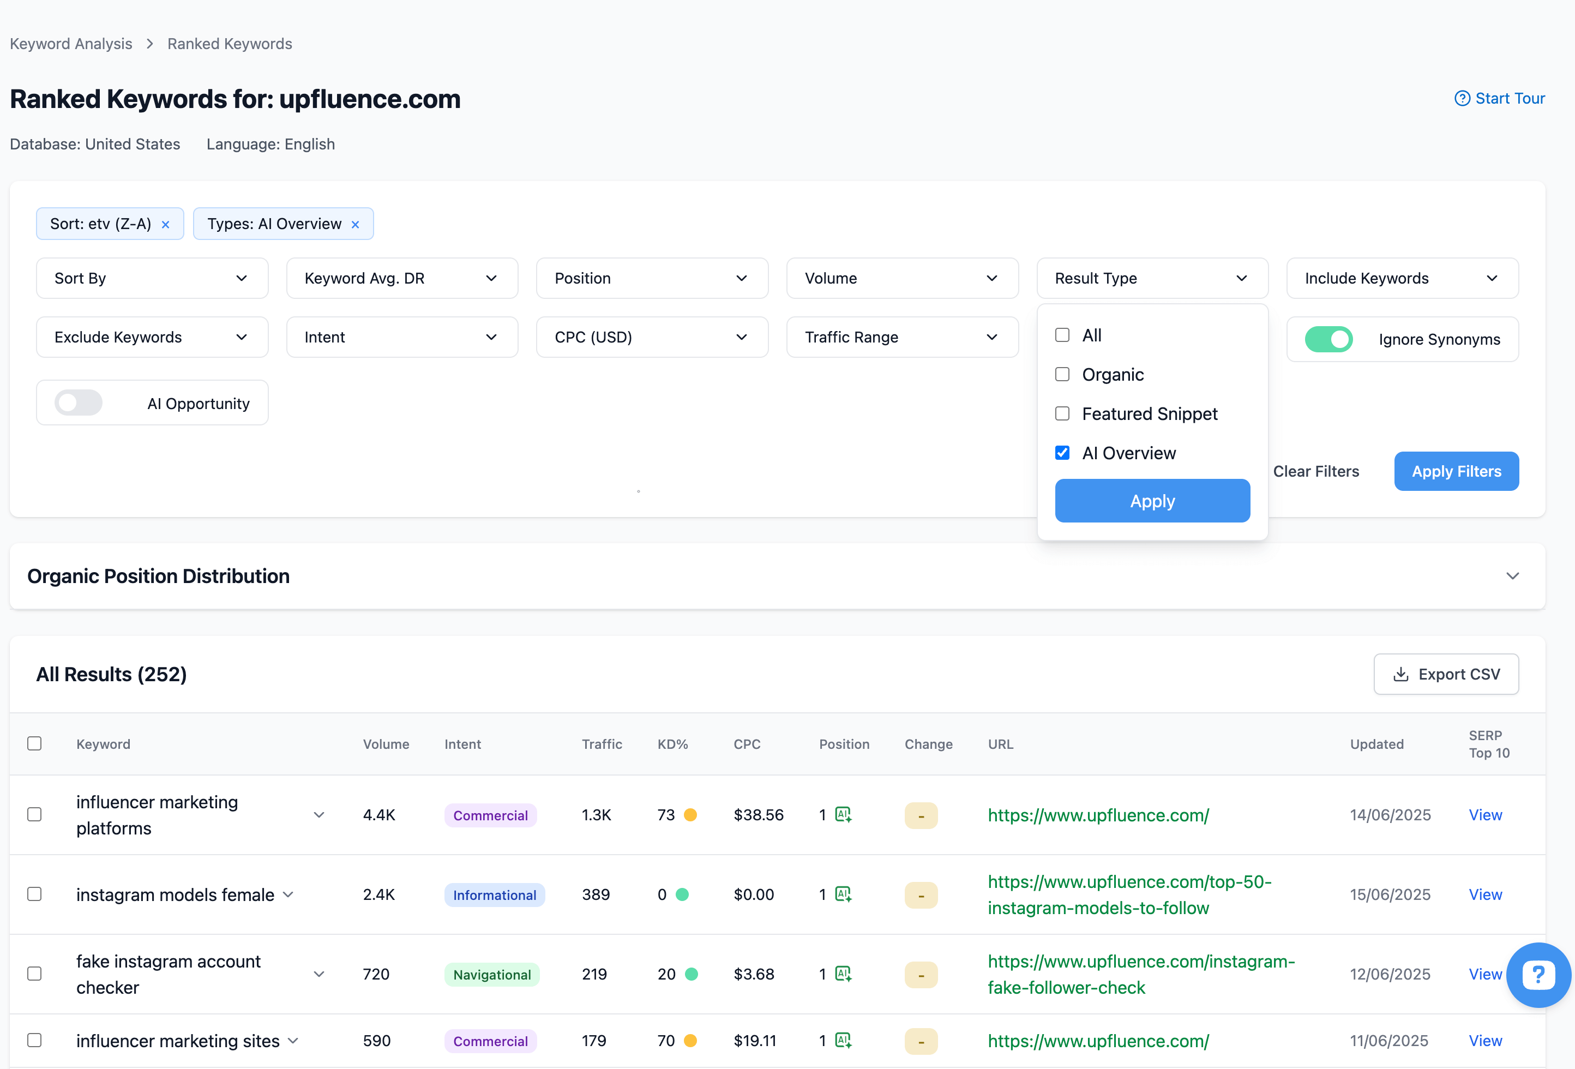
Task: Check the All result type checkbox
Action: click(x=1062, y=335)
